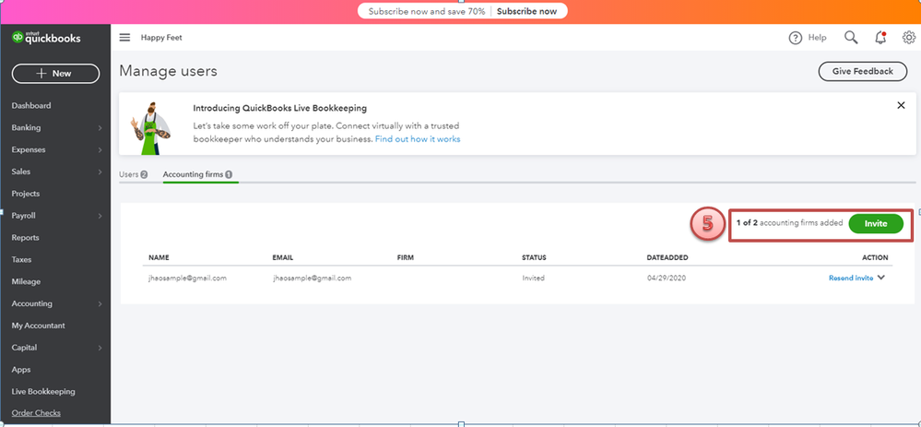Screen dimensions: 921x427
Task: Open Taxes in the sidebar
Action: pyautogui.click(x=22, y=259)
